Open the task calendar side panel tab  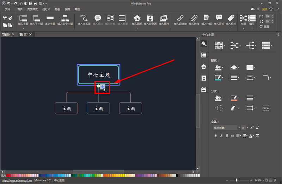point(204,90)
